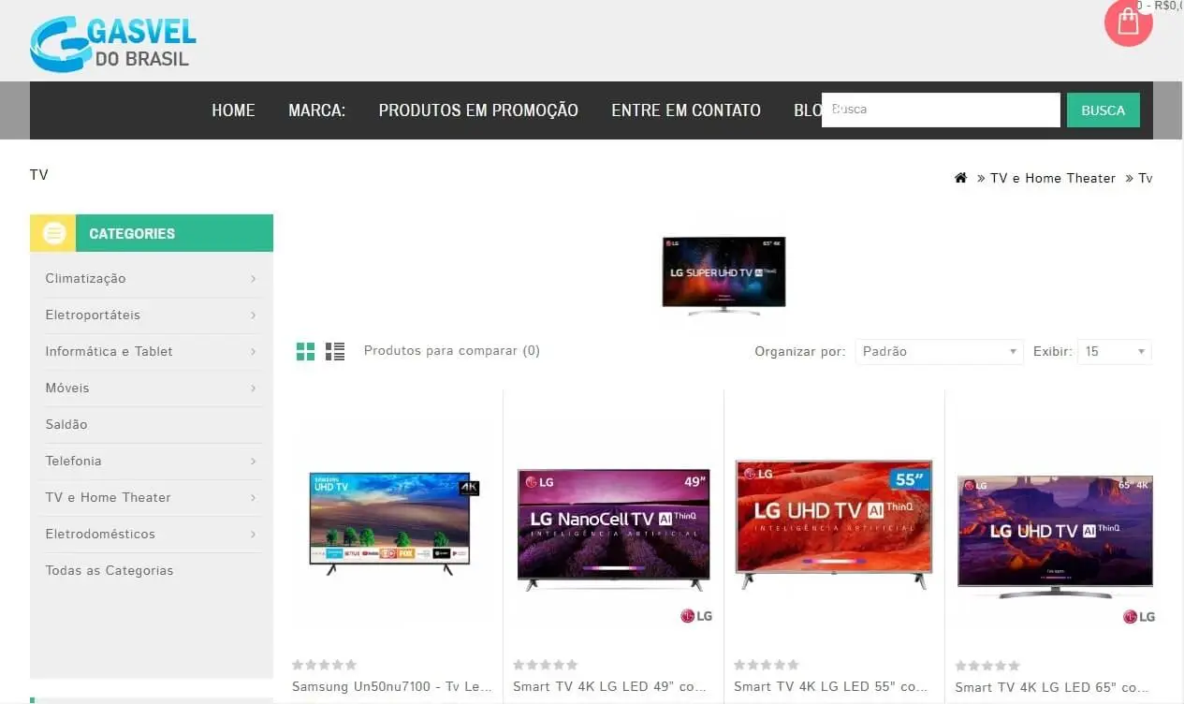Screen dimensions: 1184x704
Task: Open ENTRE EM CONTATO menu item
Action: tap(686, 110)
